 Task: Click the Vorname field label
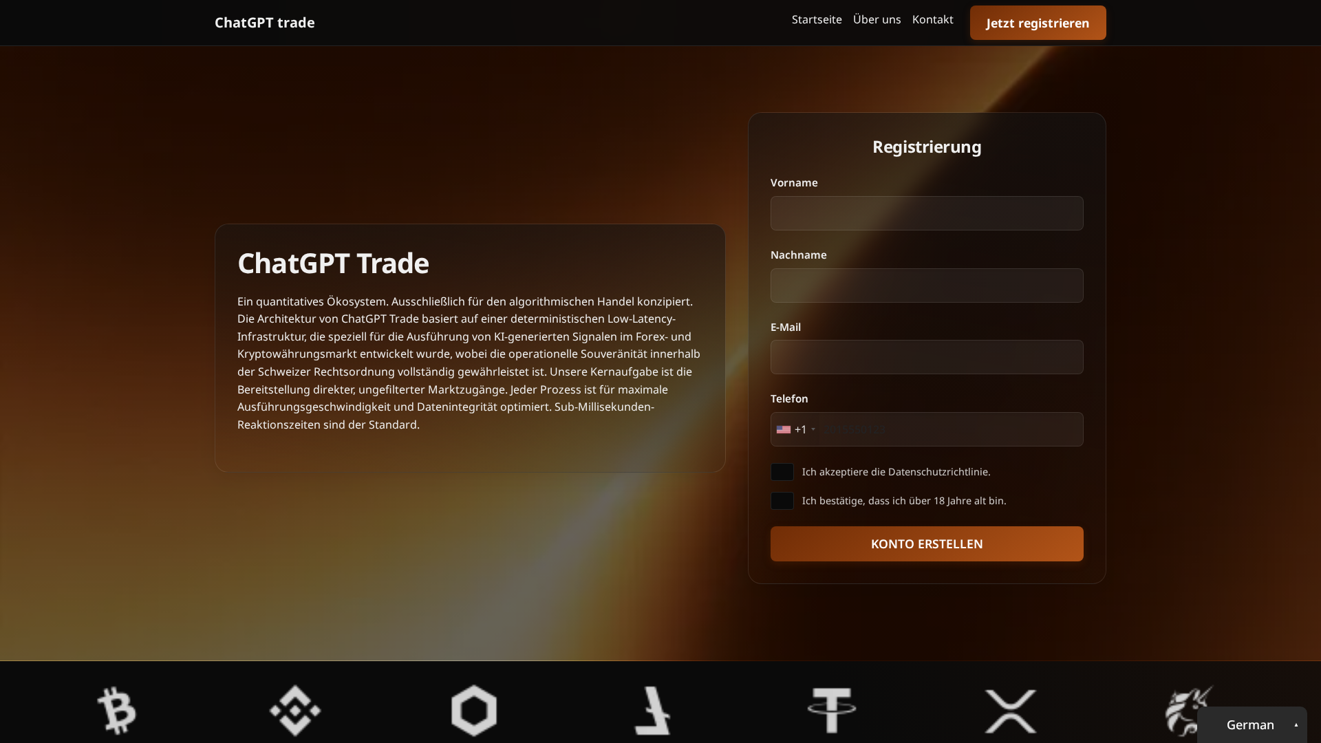[794, 182]
